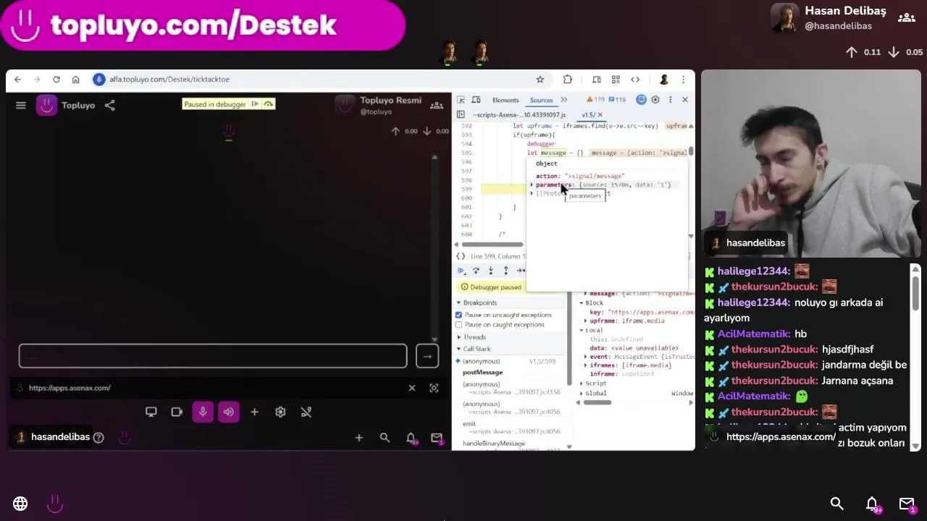This screenshot has width=927, height=521.
Task: Step into the next function call
Action: click(491, 271)
